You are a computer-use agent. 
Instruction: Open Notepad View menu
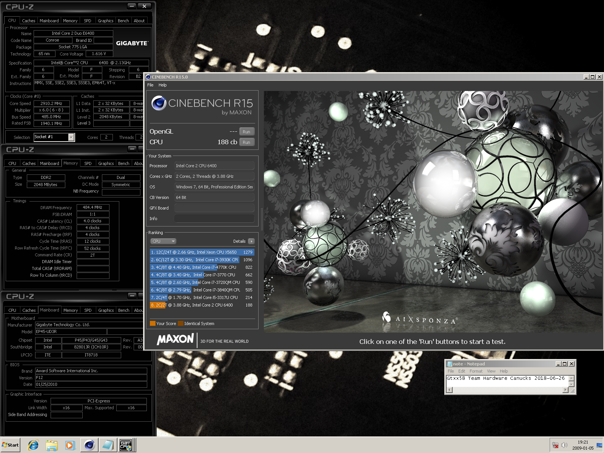pos(491,371)
